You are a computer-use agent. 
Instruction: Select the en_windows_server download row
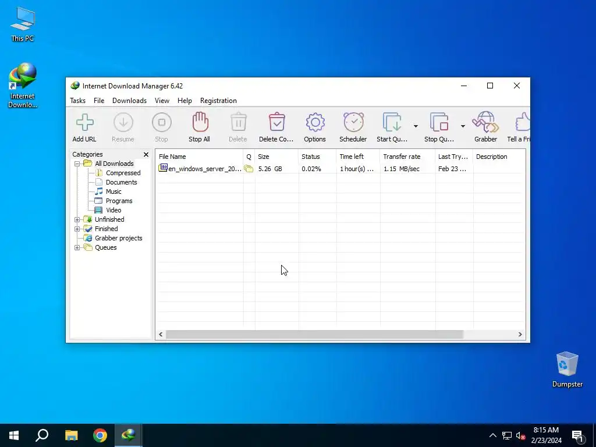(x=340, y=169)
